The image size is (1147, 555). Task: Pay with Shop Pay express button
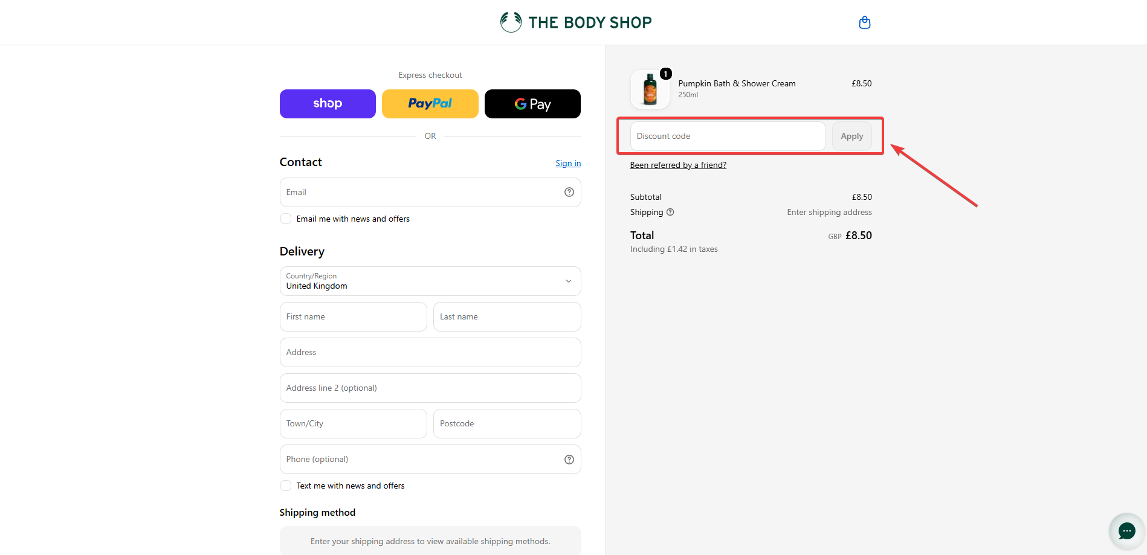click(328, 104)
